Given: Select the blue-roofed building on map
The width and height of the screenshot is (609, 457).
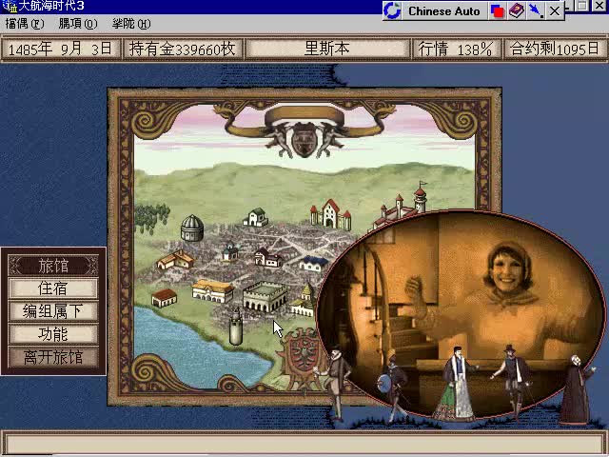Looking at the screenshot, I should [314, 264].
